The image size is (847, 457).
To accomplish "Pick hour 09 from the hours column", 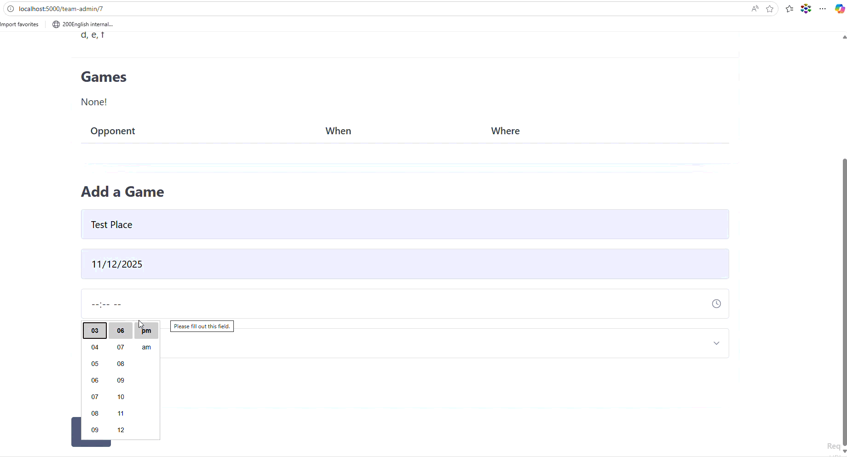I will (95, 430).
